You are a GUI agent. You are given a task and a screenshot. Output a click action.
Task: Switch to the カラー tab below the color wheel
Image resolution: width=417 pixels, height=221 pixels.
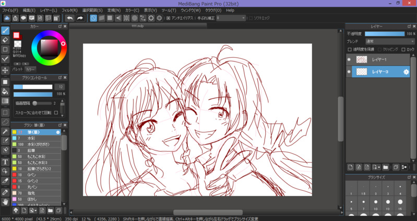tap(30, 70)
